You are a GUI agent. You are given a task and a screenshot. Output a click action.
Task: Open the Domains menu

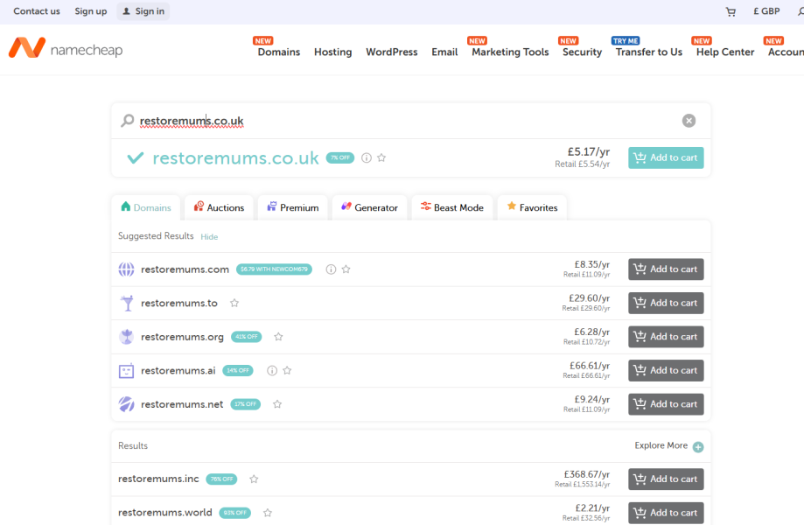click(x=279, y=52)
